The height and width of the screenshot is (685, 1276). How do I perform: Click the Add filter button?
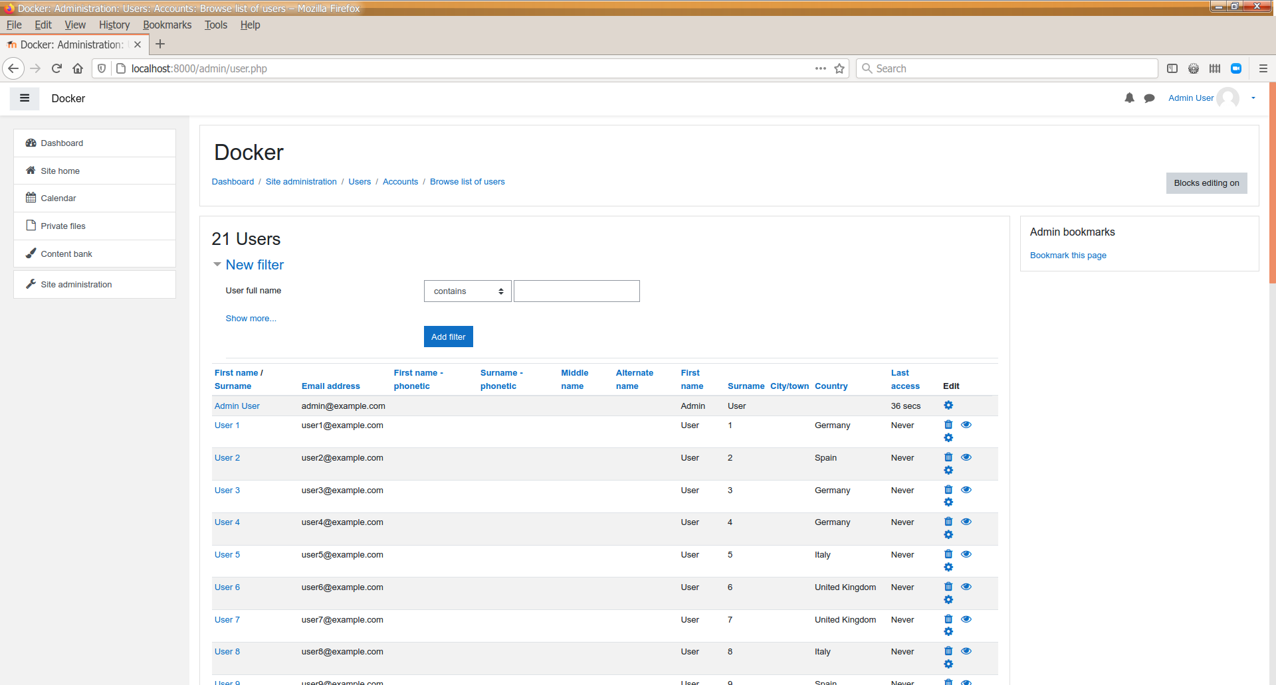(449, 337)
